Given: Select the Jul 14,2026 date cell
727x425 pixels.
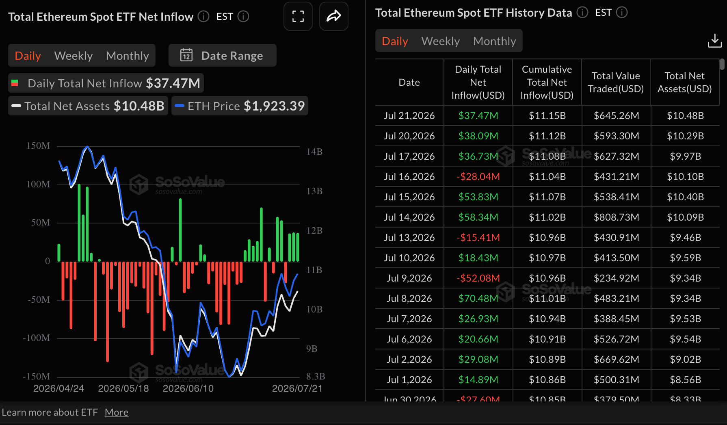Looking at the screenshot, I should tap(409, 217).
